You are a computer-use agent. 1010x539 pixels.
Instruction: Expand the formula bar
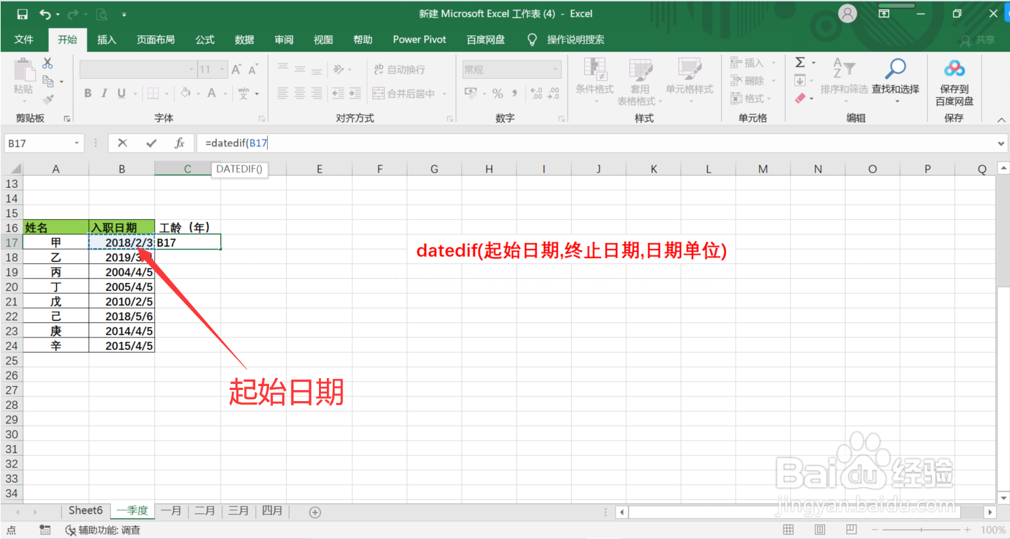1001,143
